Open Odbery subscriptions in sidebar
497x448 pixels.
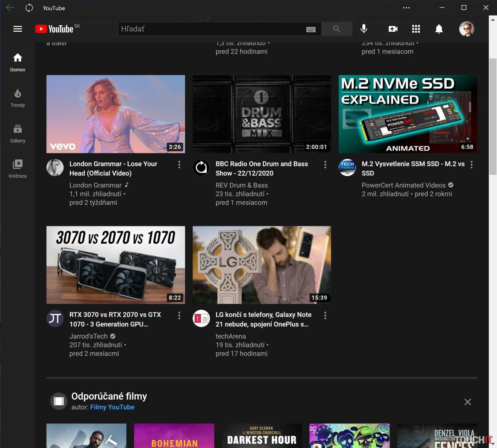(17, 133)
